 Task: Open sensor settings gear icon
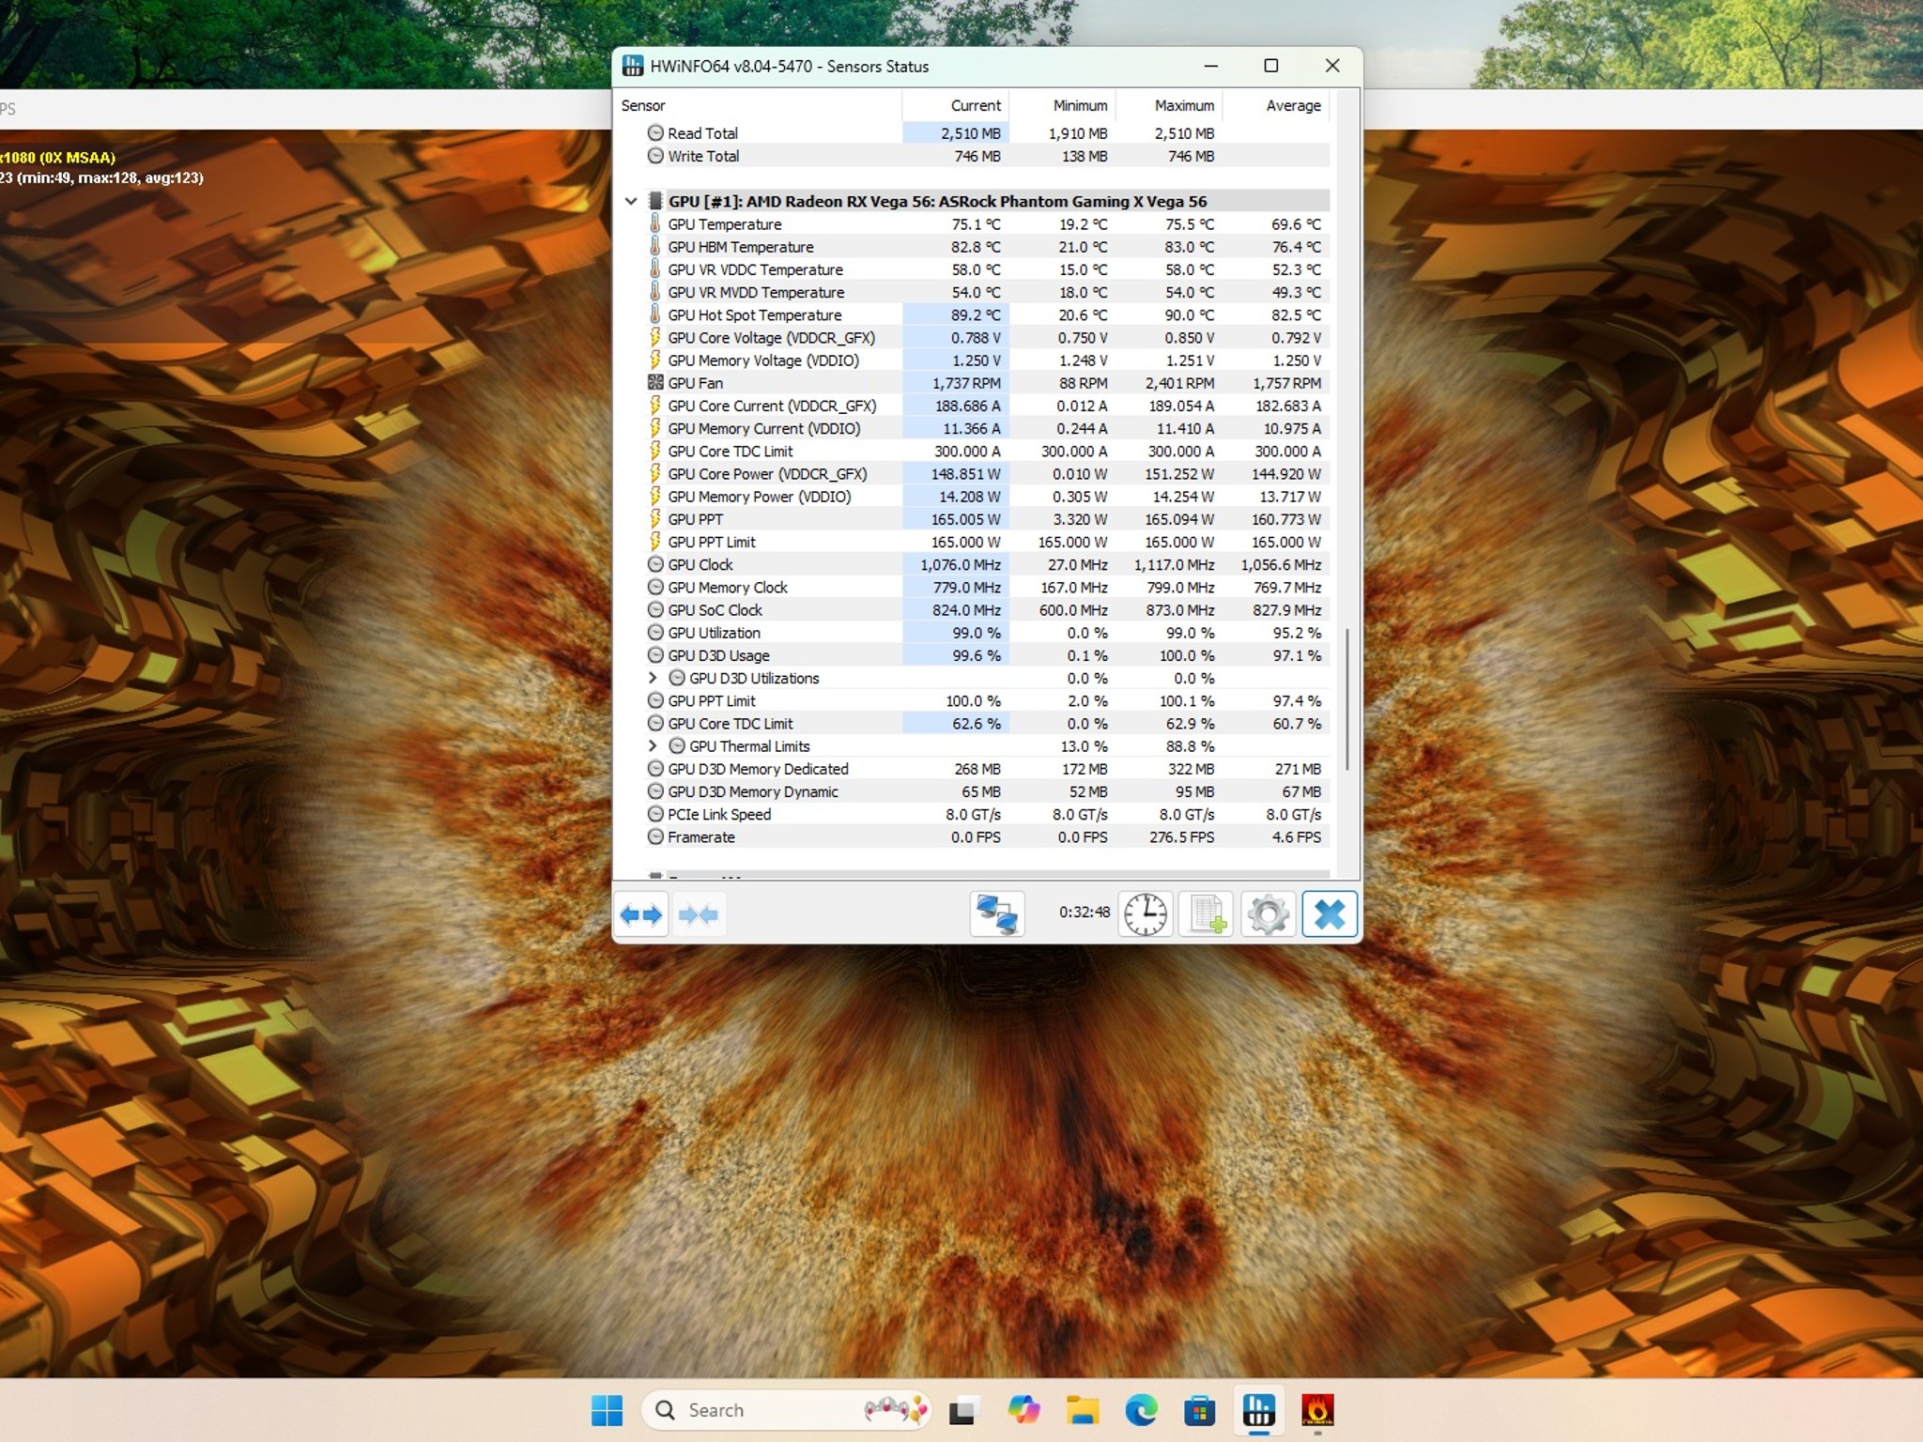pos(1268,914)
